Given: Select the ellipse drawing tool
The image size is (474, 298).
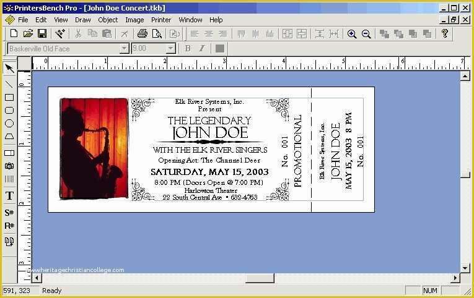Looking at the screenshot, I should 9,124.
